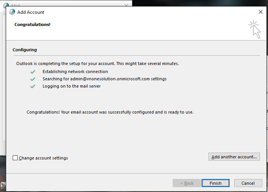Close the Add Account dialog with the X
Image resolution: width=268 pixels, height=192 pixels.
(x=261, y=12)
